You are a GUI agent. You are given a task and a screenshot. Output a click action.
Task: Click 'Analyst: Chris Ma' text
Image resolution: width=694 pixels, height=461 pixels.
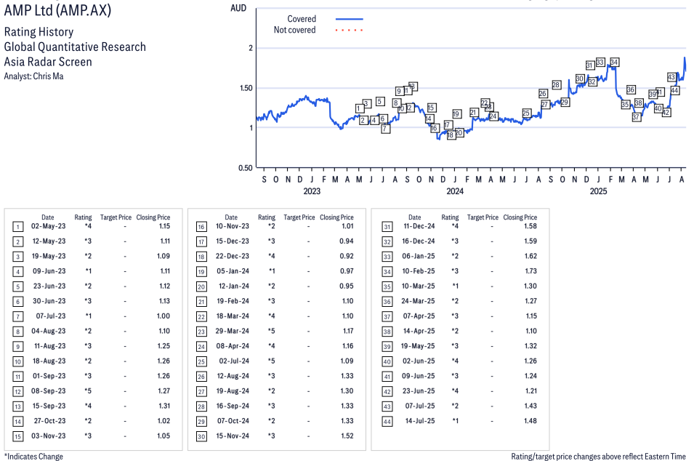pos(33,76)
